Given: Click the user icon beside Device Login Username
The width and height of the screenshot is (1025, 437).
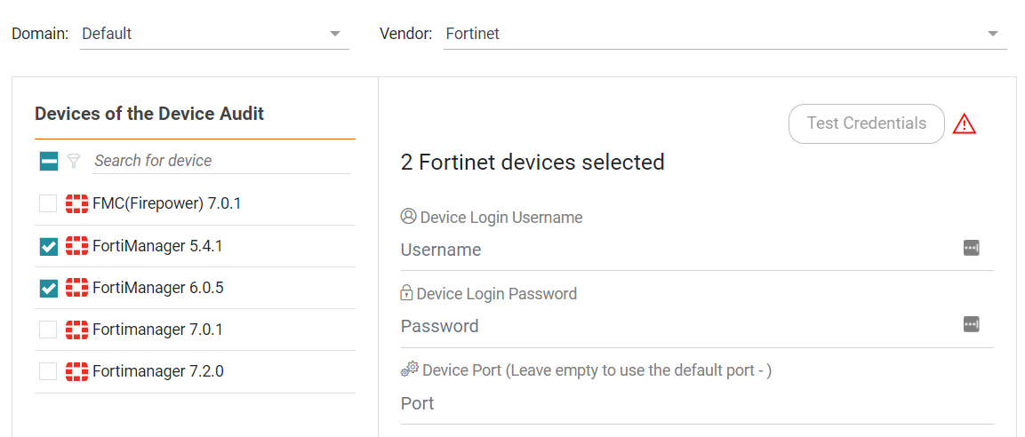Looking at the screenshot, I should (x=409, y=216).
